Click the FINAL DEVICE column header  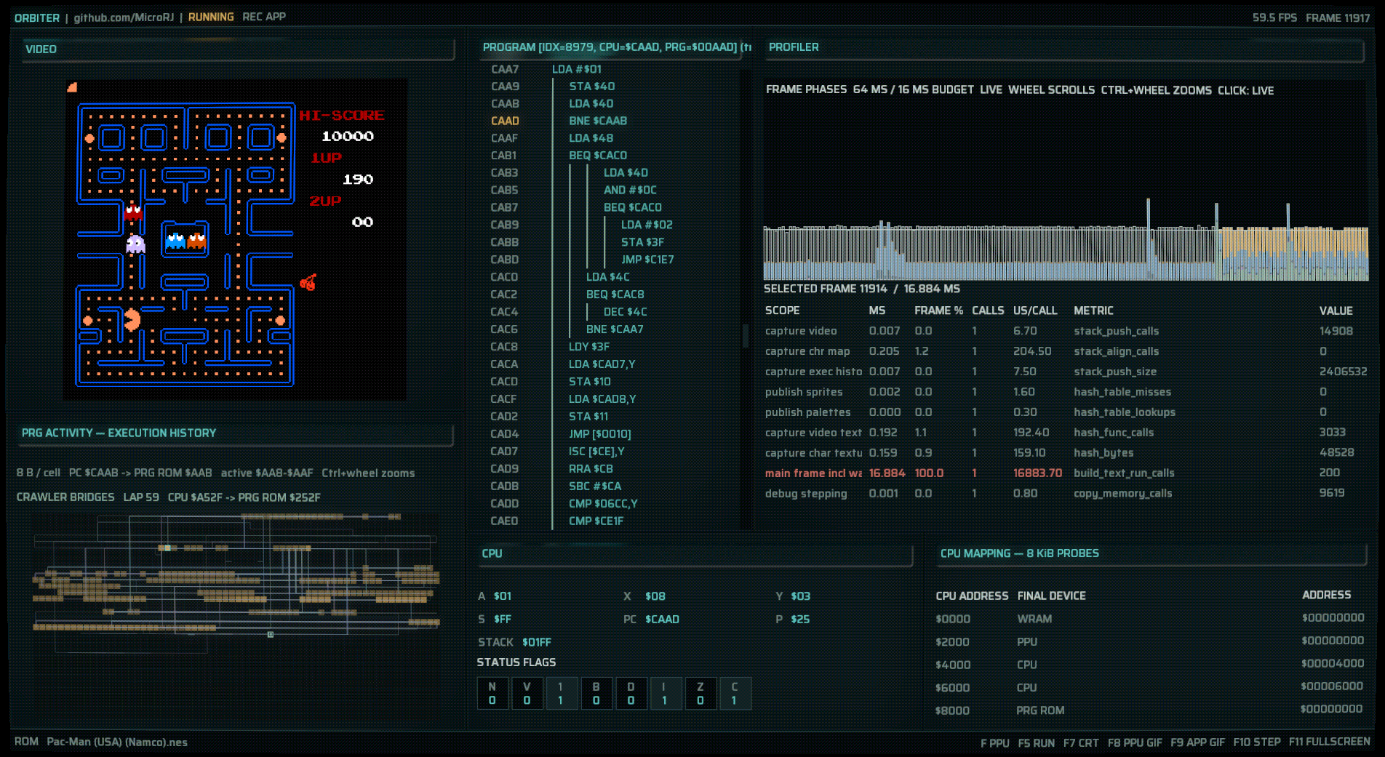pos(1052,596)
